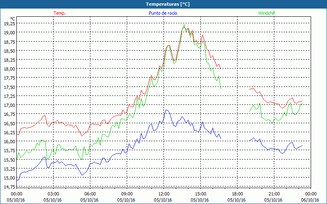Click the 17,50 y-axis value
This screenshot has width=327, height=204.
pyautogui.click(x=9, y=87)
